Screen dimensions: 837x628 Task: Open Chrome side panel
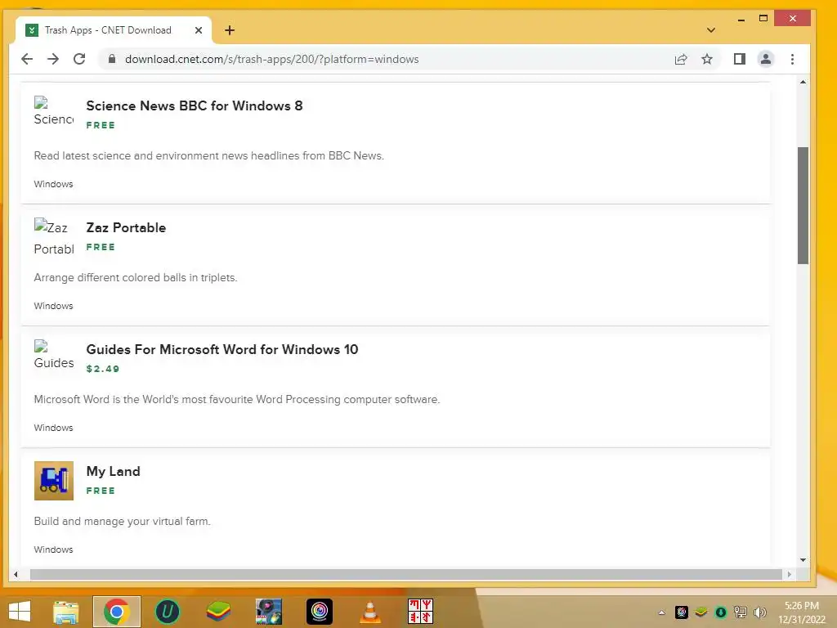coord(739,59)
